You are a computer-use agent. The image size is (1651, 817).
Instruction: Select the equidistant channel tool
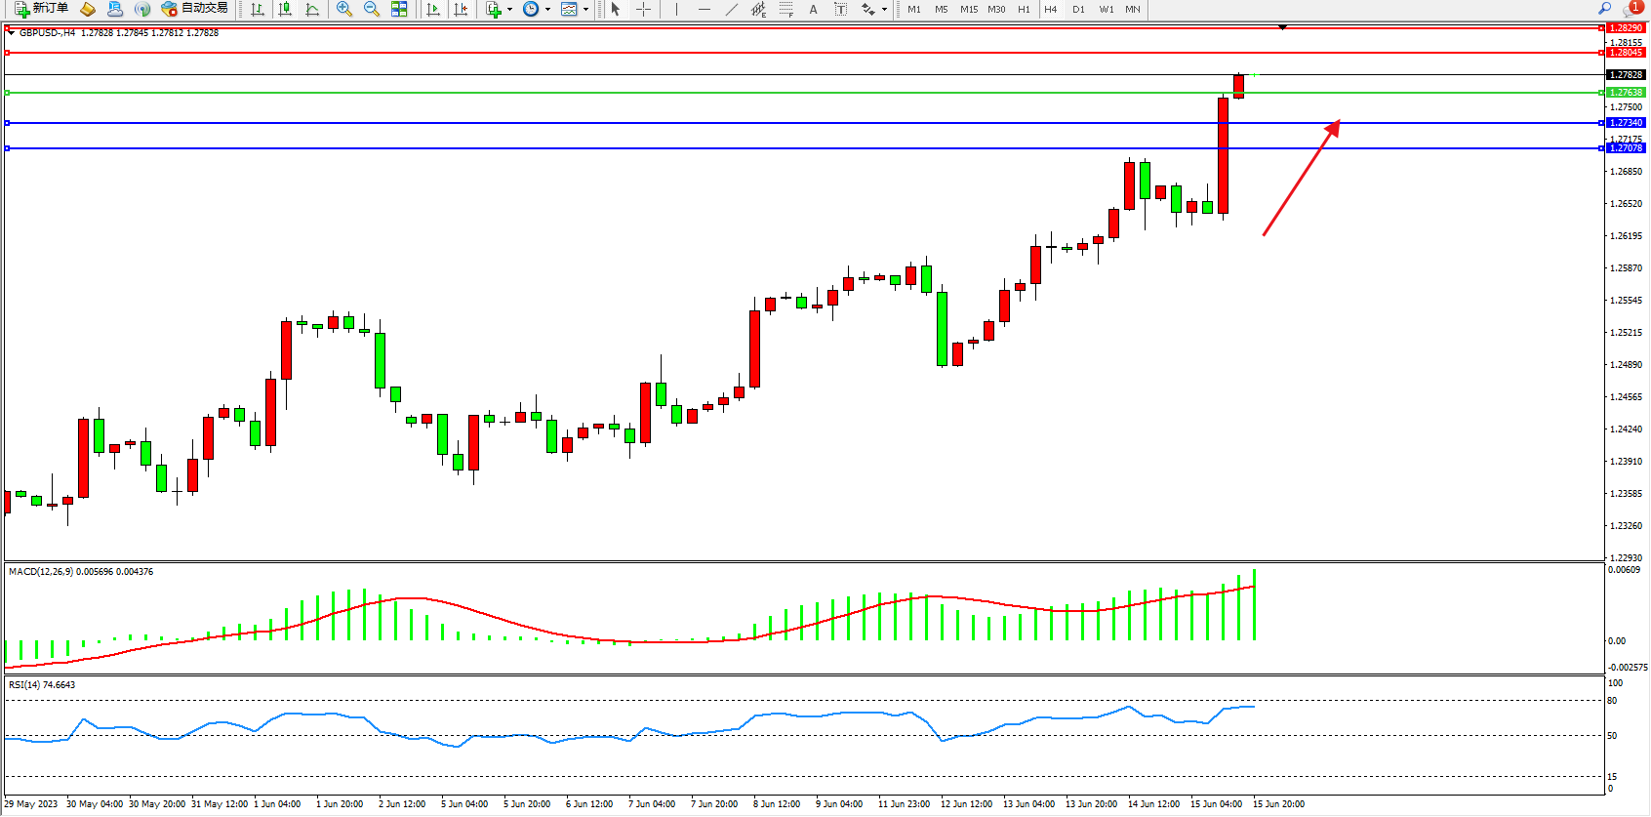coord(759,9)
